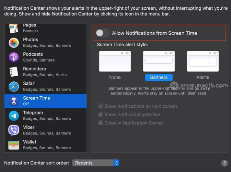Select Wallet app name in list
This screenshot has height=172, width=231.
click(x=30, y=142)
